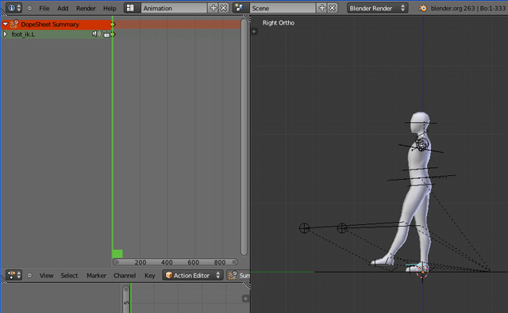
Task: Open the 3D view toolshelf plus tab
Action: (x=254, y=32)
